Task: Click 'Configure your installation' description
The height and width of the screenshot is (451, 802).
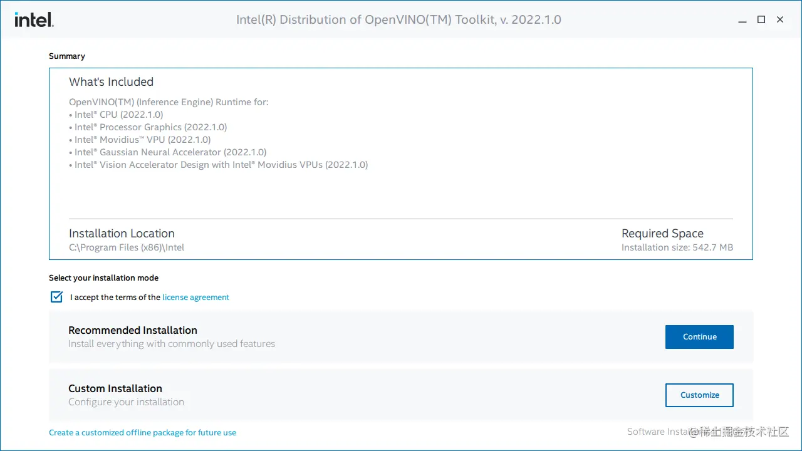Action: coord(126,402)
